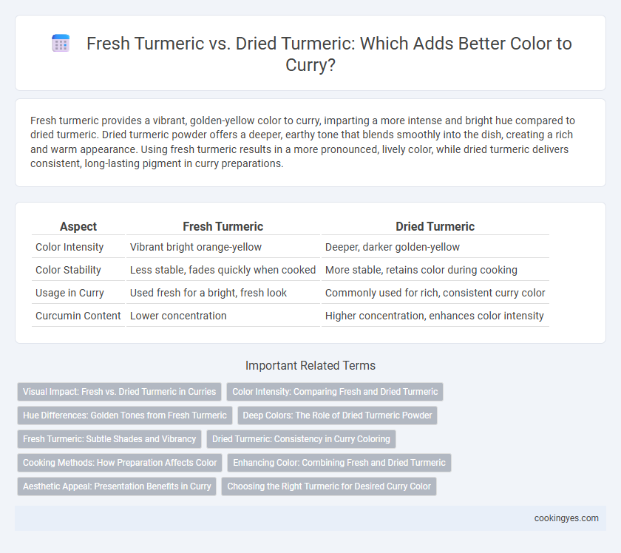
Task: Open 'Enhancing Color: Combining Fresh and Dried Turmeric'
Action: pos(339,463)
